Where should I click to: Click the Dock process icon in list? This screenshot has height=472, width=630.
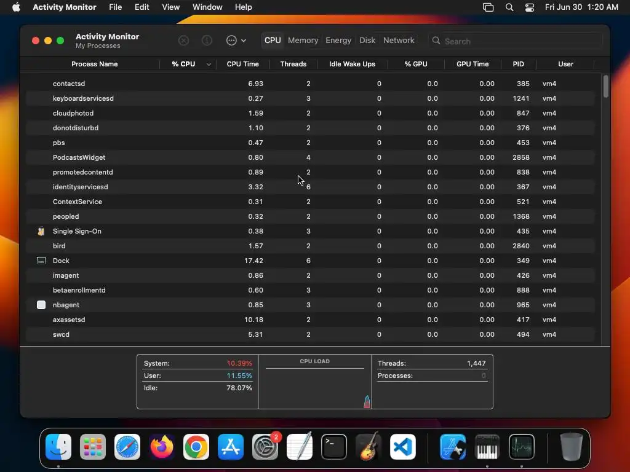41,261
